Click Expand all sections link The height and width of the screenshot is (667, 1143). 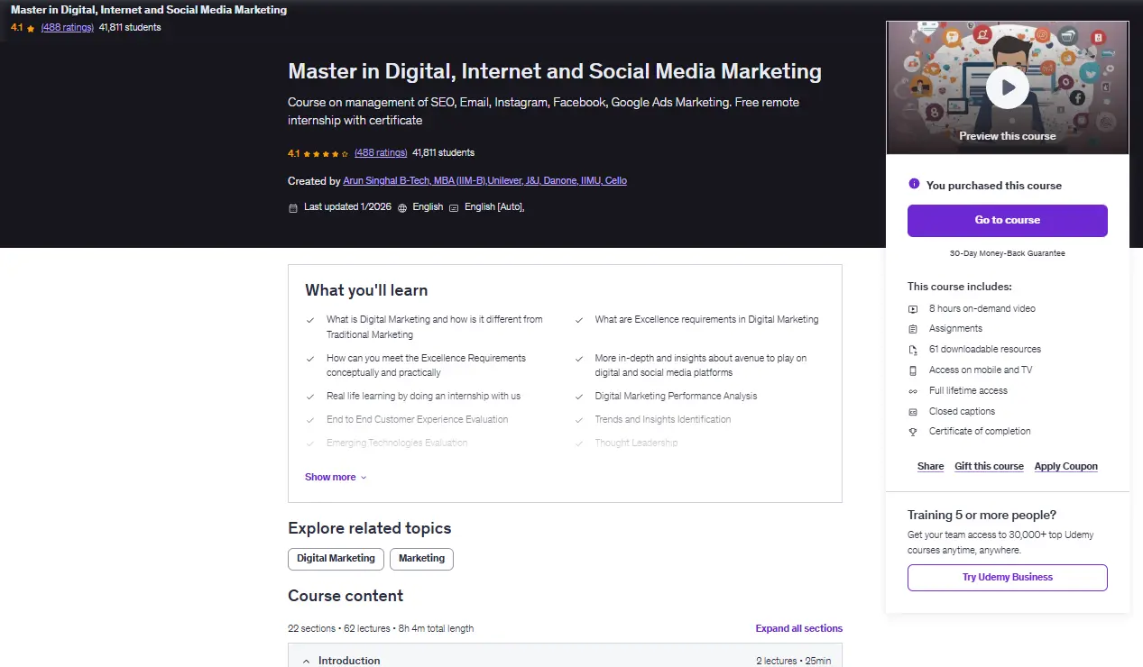(x=799, y=628)
